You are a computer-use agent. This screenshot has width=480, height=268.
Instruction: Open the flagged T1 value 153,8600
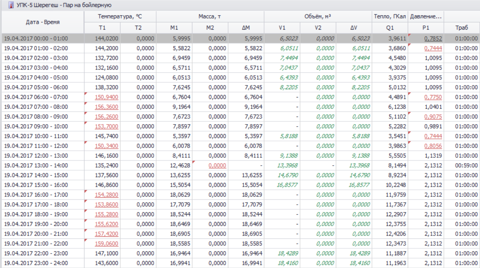click(x=106, y=205)
